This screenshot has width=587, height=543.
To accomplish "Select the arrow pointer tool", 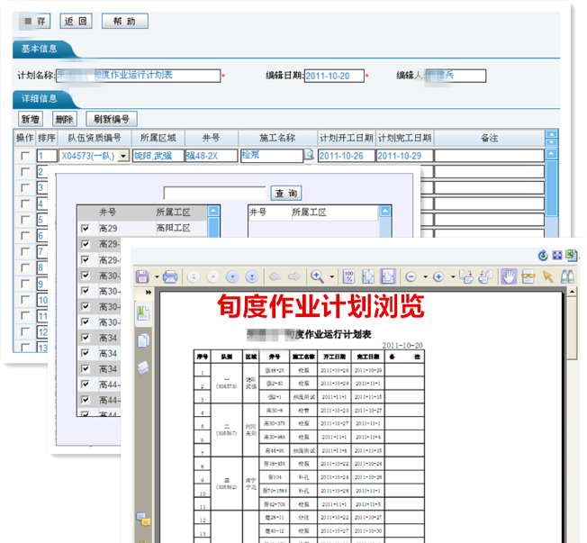I will 548,276.
